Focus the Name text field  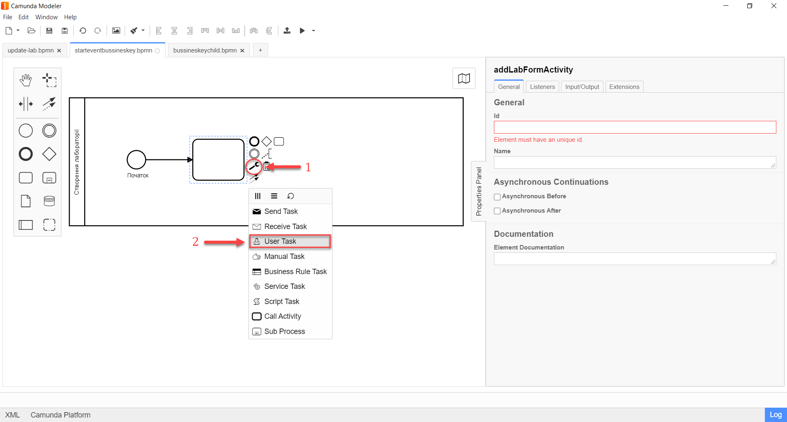(x=635, y=162)
